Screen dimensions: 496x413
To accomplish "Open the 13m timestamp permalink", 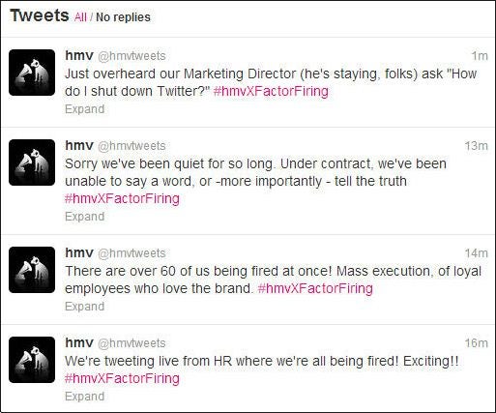I will (x=477, y=146).
